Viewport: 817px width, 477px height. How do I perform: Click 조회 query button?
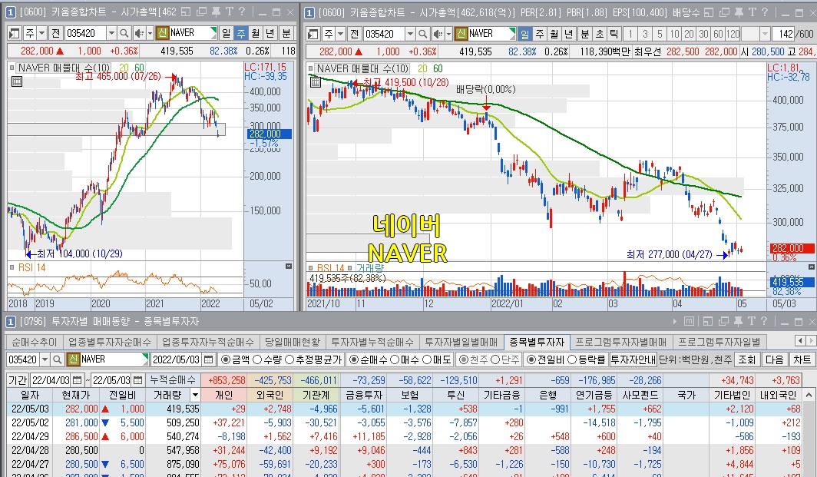tap(746, 359)
